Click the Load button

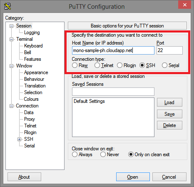tap(169, 102)
